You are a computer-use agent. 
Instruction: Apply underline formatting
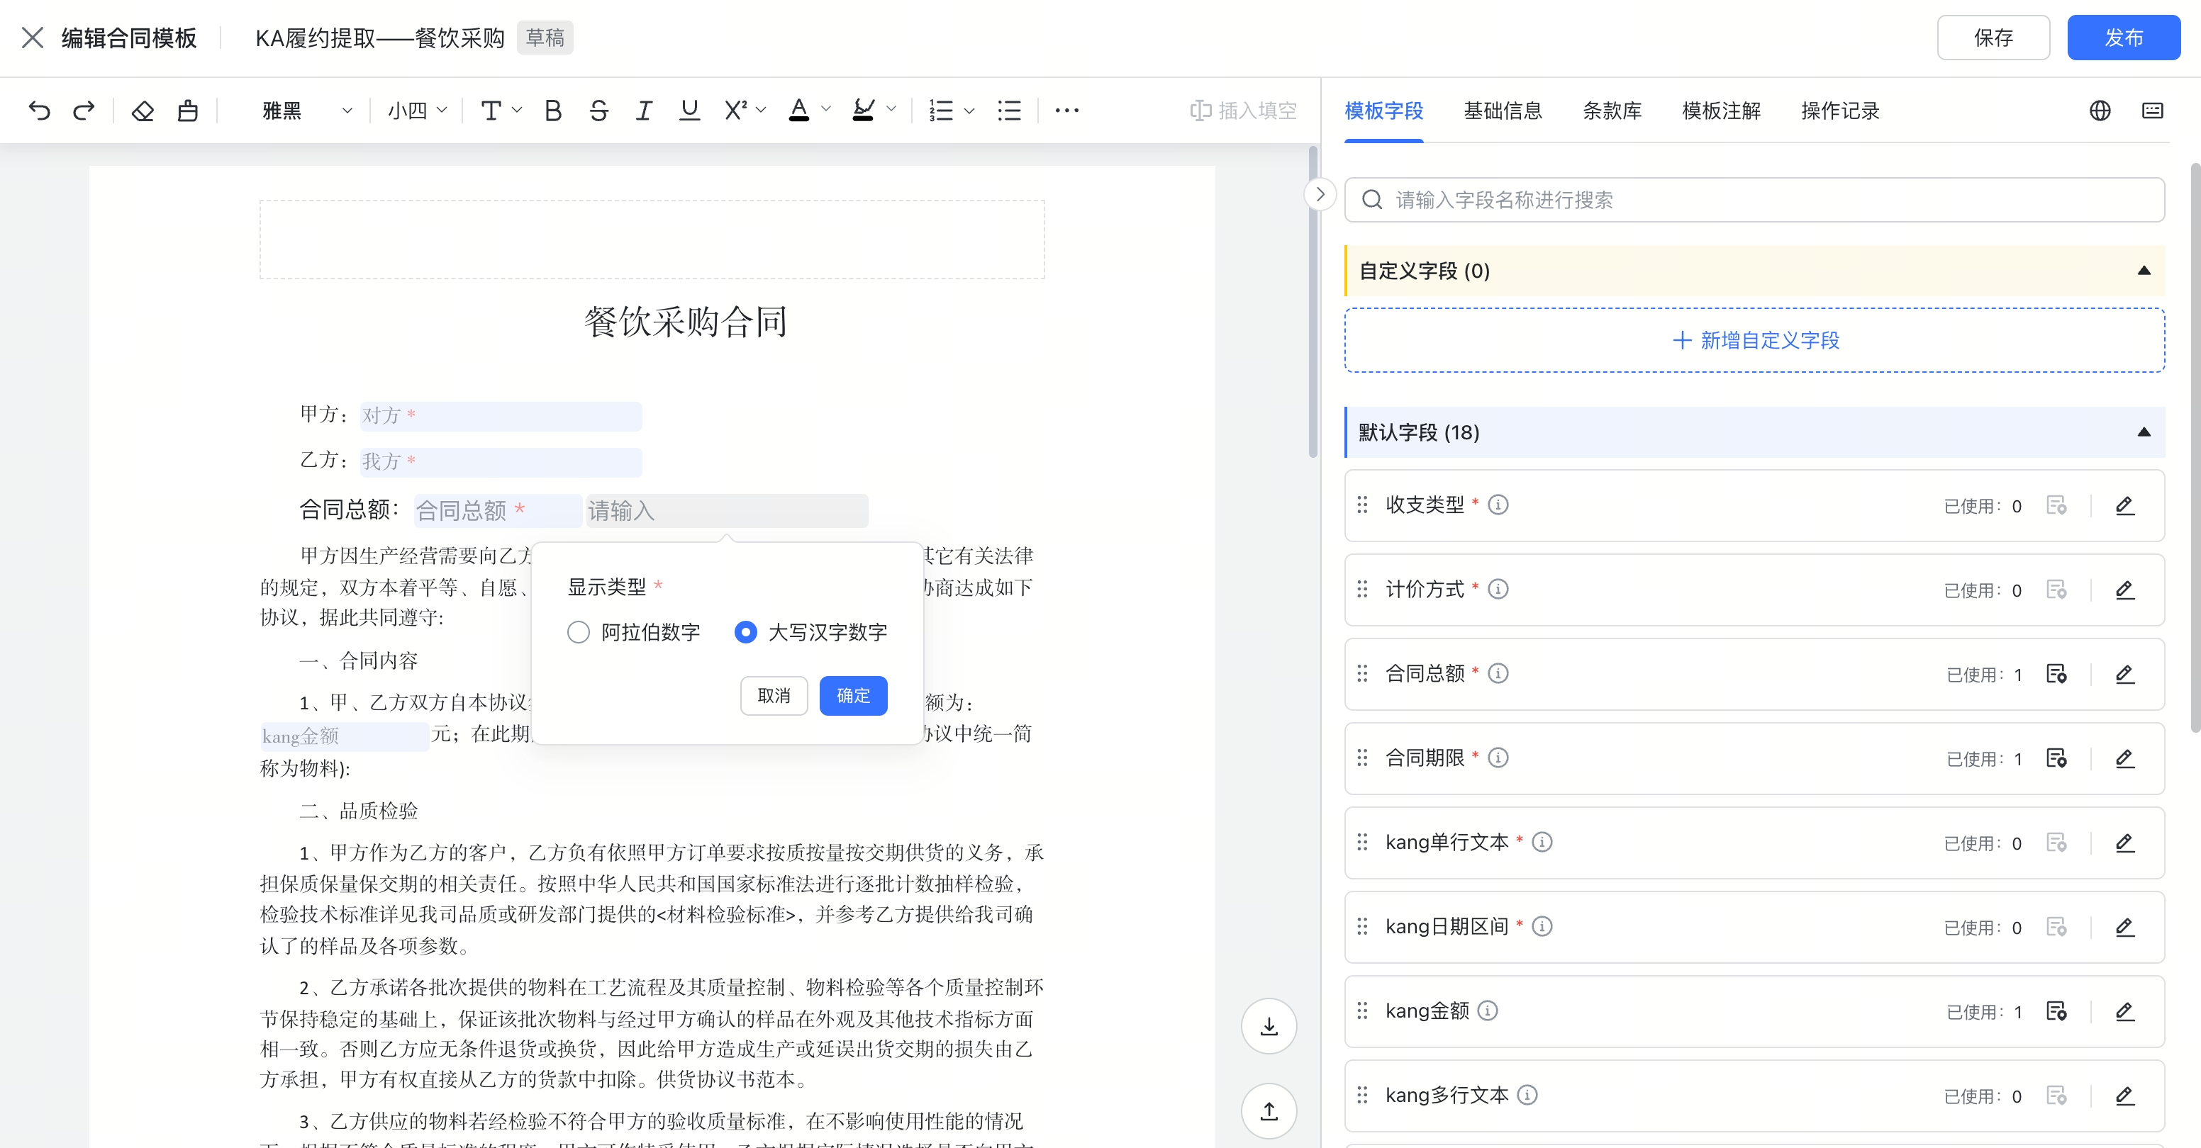coord(689,110)
